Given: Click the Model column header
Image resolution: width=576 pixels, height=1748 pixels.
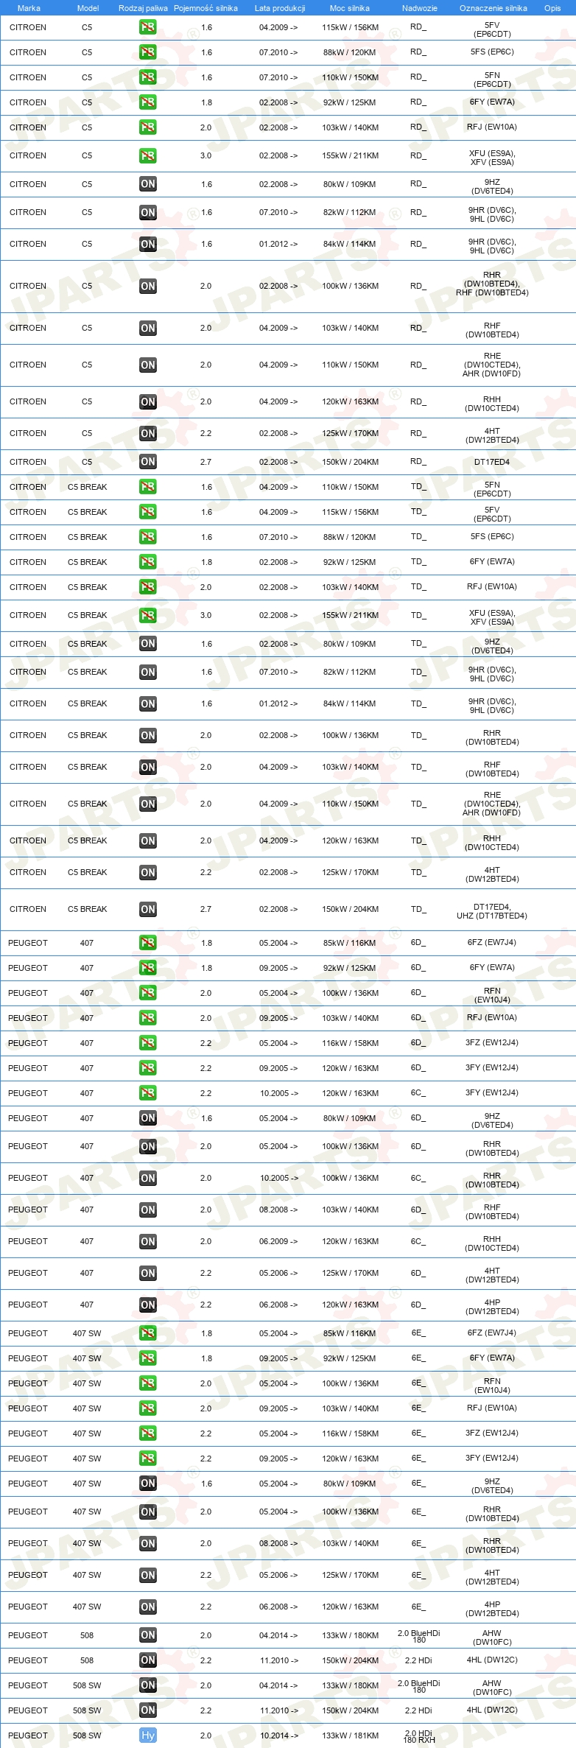Looking at the screenshot, I should pyautogui.click(x=88, y=8).
